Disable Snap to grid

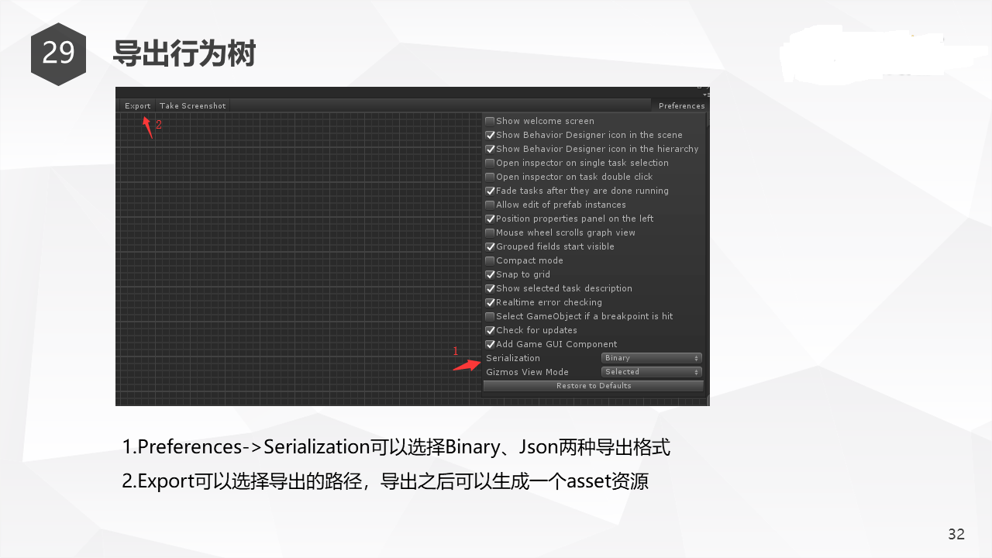(489, 274)
